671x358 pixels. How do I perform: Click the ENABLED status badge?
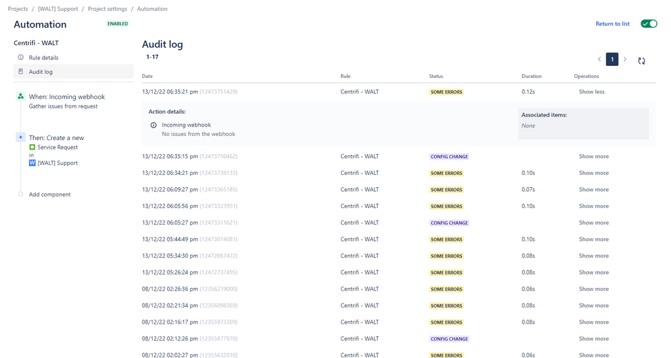point(118,24)
